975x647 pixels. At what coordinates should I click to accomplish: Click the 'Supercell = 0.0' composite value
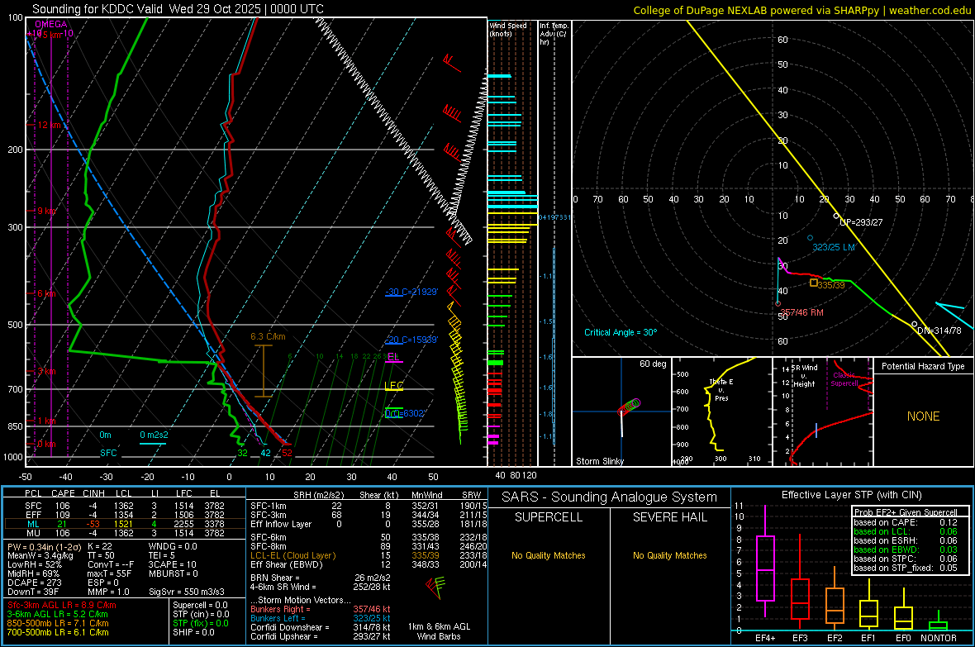pyautogui.click(x=200, y=605)
